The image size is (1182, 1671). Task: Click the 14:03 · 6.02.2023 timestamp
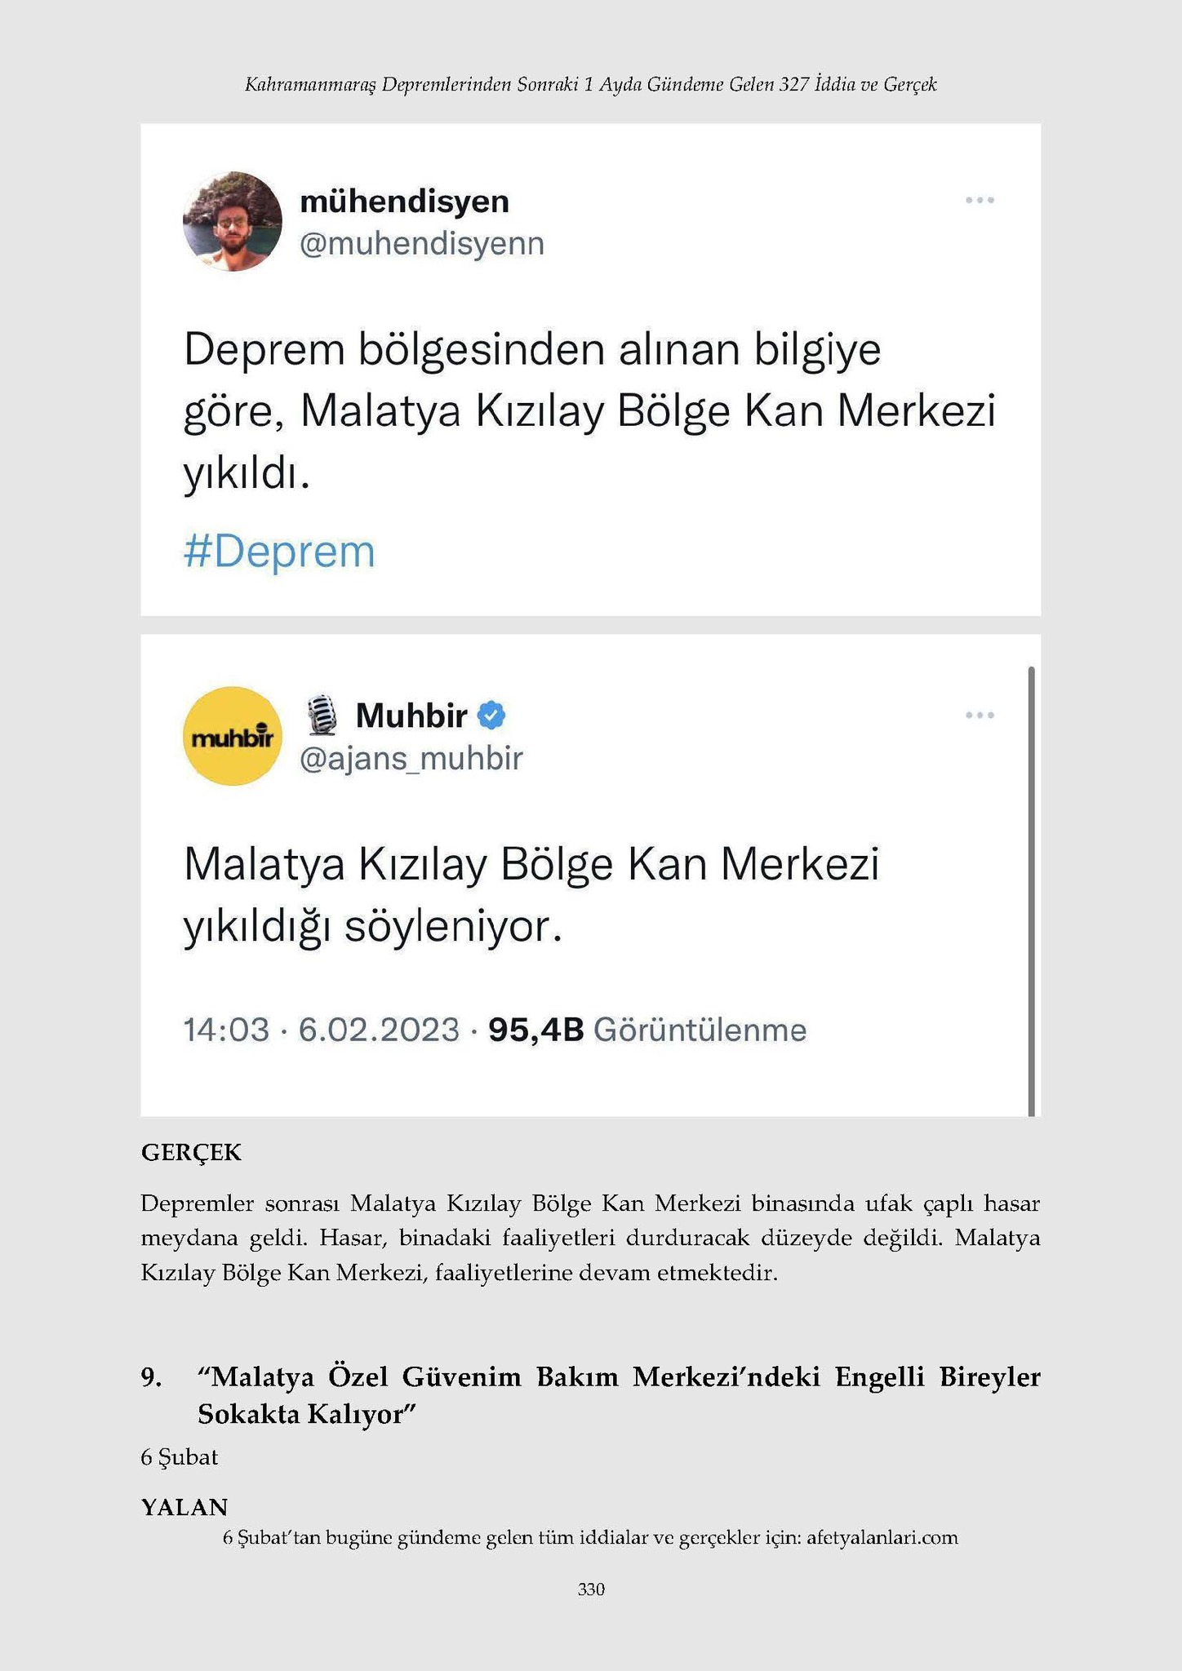(322, 1030)
